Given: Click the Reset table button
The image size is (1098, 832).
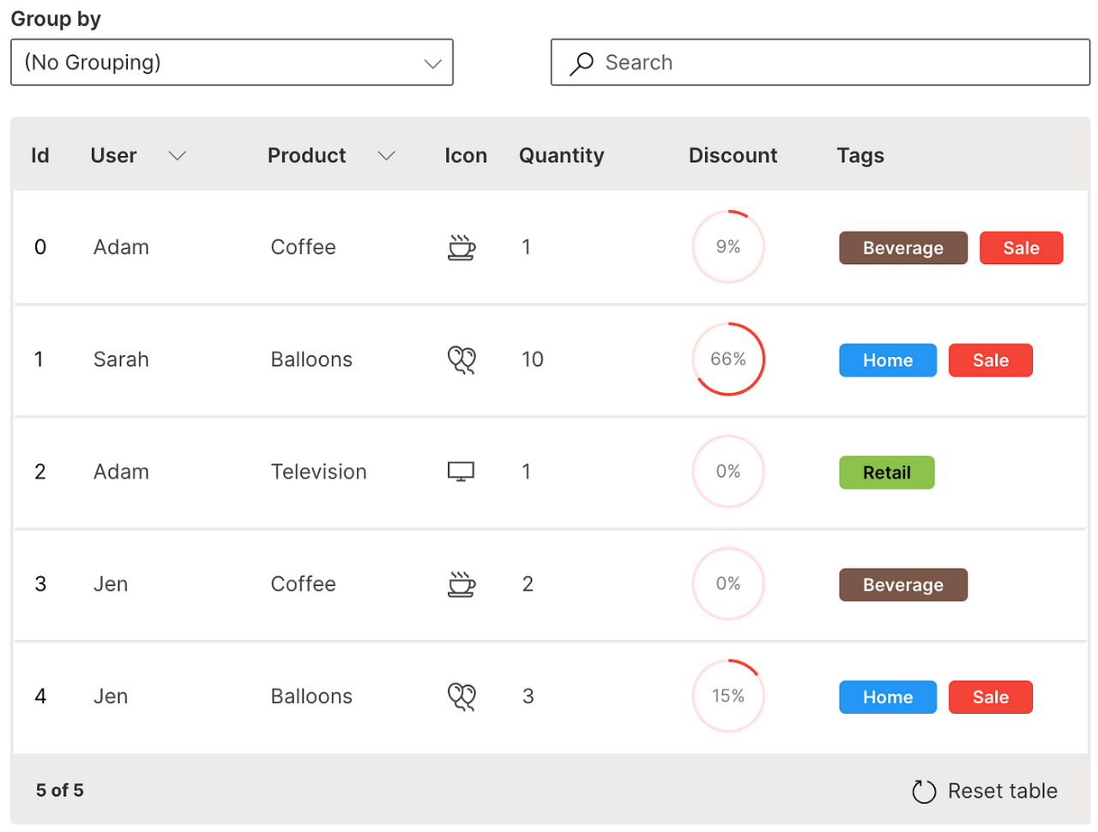Looking at the screenshot, I should [x=985, y=791].
